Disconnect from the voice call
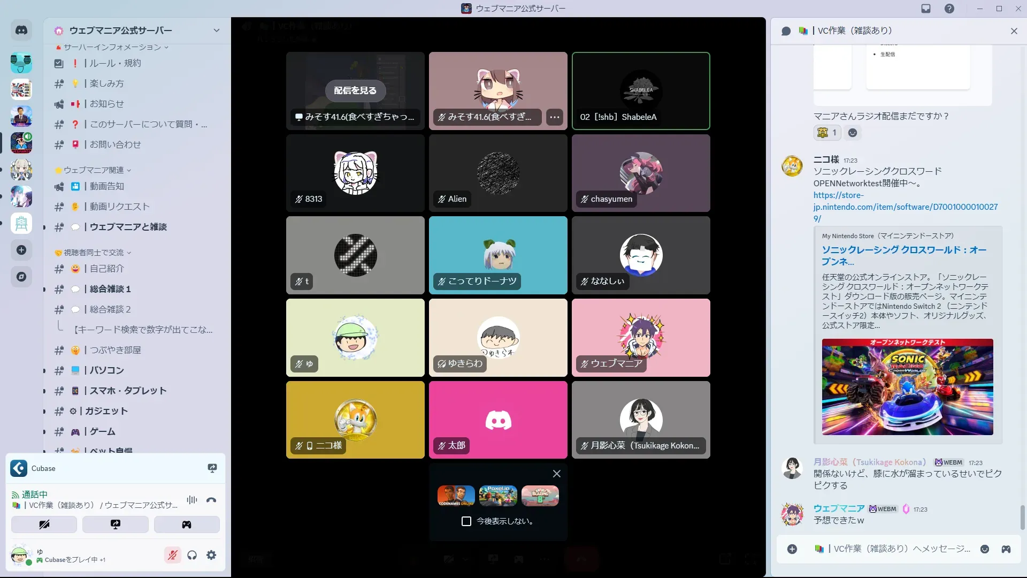1027x578 pixels. [x=211, y=500]
